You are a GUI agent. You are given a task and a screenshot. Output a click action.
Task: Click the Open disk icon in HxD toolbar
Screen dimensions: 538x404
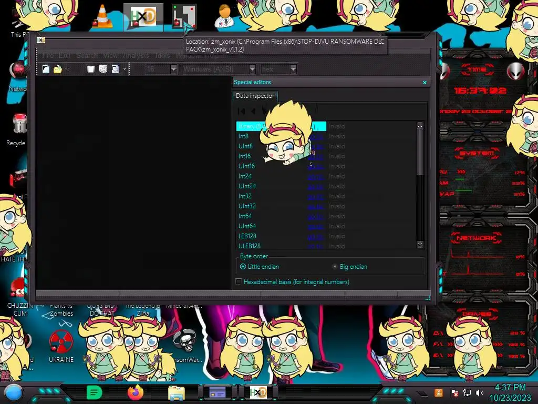pyautogui.click(x=103, y=69)
